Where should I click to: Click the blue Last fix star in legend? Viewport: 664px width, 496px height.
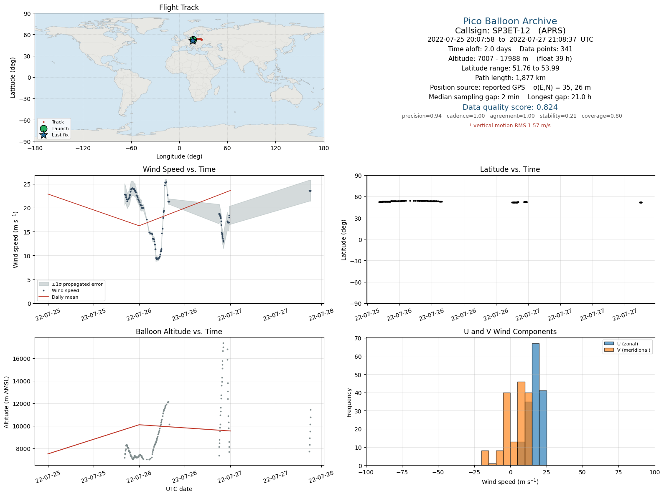tap(43, 135)
